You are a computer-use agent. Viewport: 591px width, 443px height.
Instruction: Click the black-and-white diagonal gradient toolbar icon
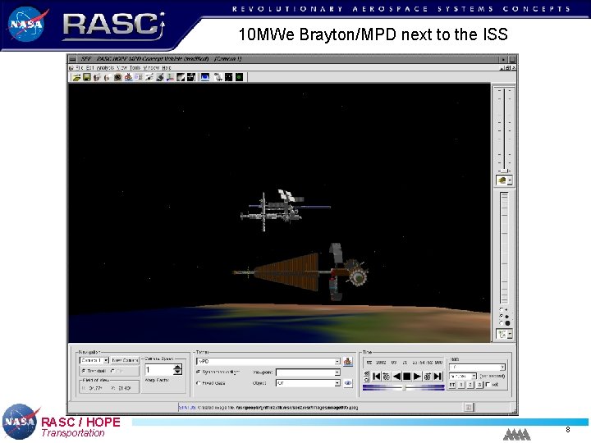coord(181,77)
